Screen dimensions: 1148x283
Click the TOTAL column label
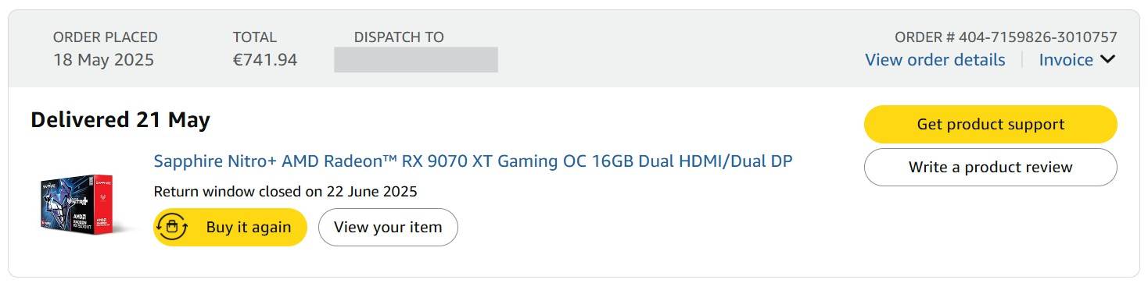click(255, 37)
